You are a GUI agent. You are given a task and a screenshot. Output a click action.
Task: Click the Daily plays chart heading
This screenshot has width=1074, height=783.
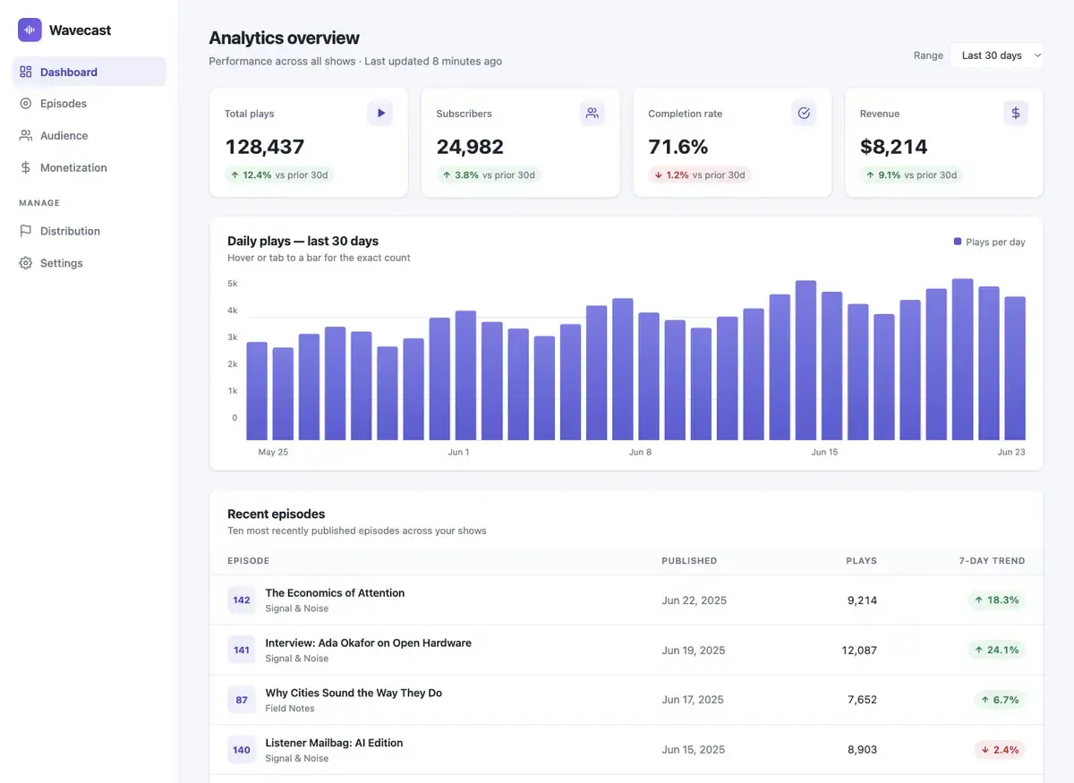(303, 241)
